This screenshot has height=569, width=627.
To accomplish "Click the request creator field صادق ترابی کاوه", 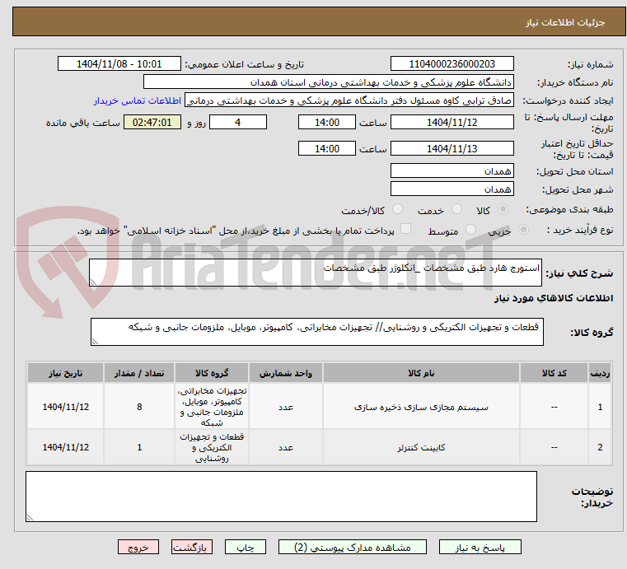I will [x=349, y=100].
